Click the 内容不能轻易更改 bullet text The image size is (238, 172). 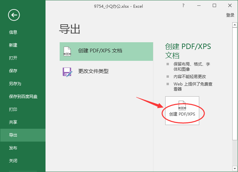point(190,77)
